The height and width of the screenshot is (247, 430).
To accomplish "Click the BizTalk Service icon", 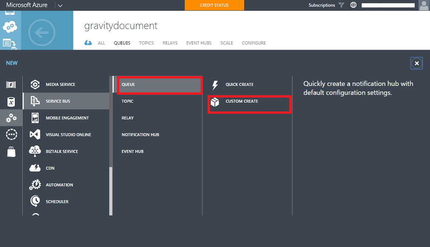I will 35,151.
